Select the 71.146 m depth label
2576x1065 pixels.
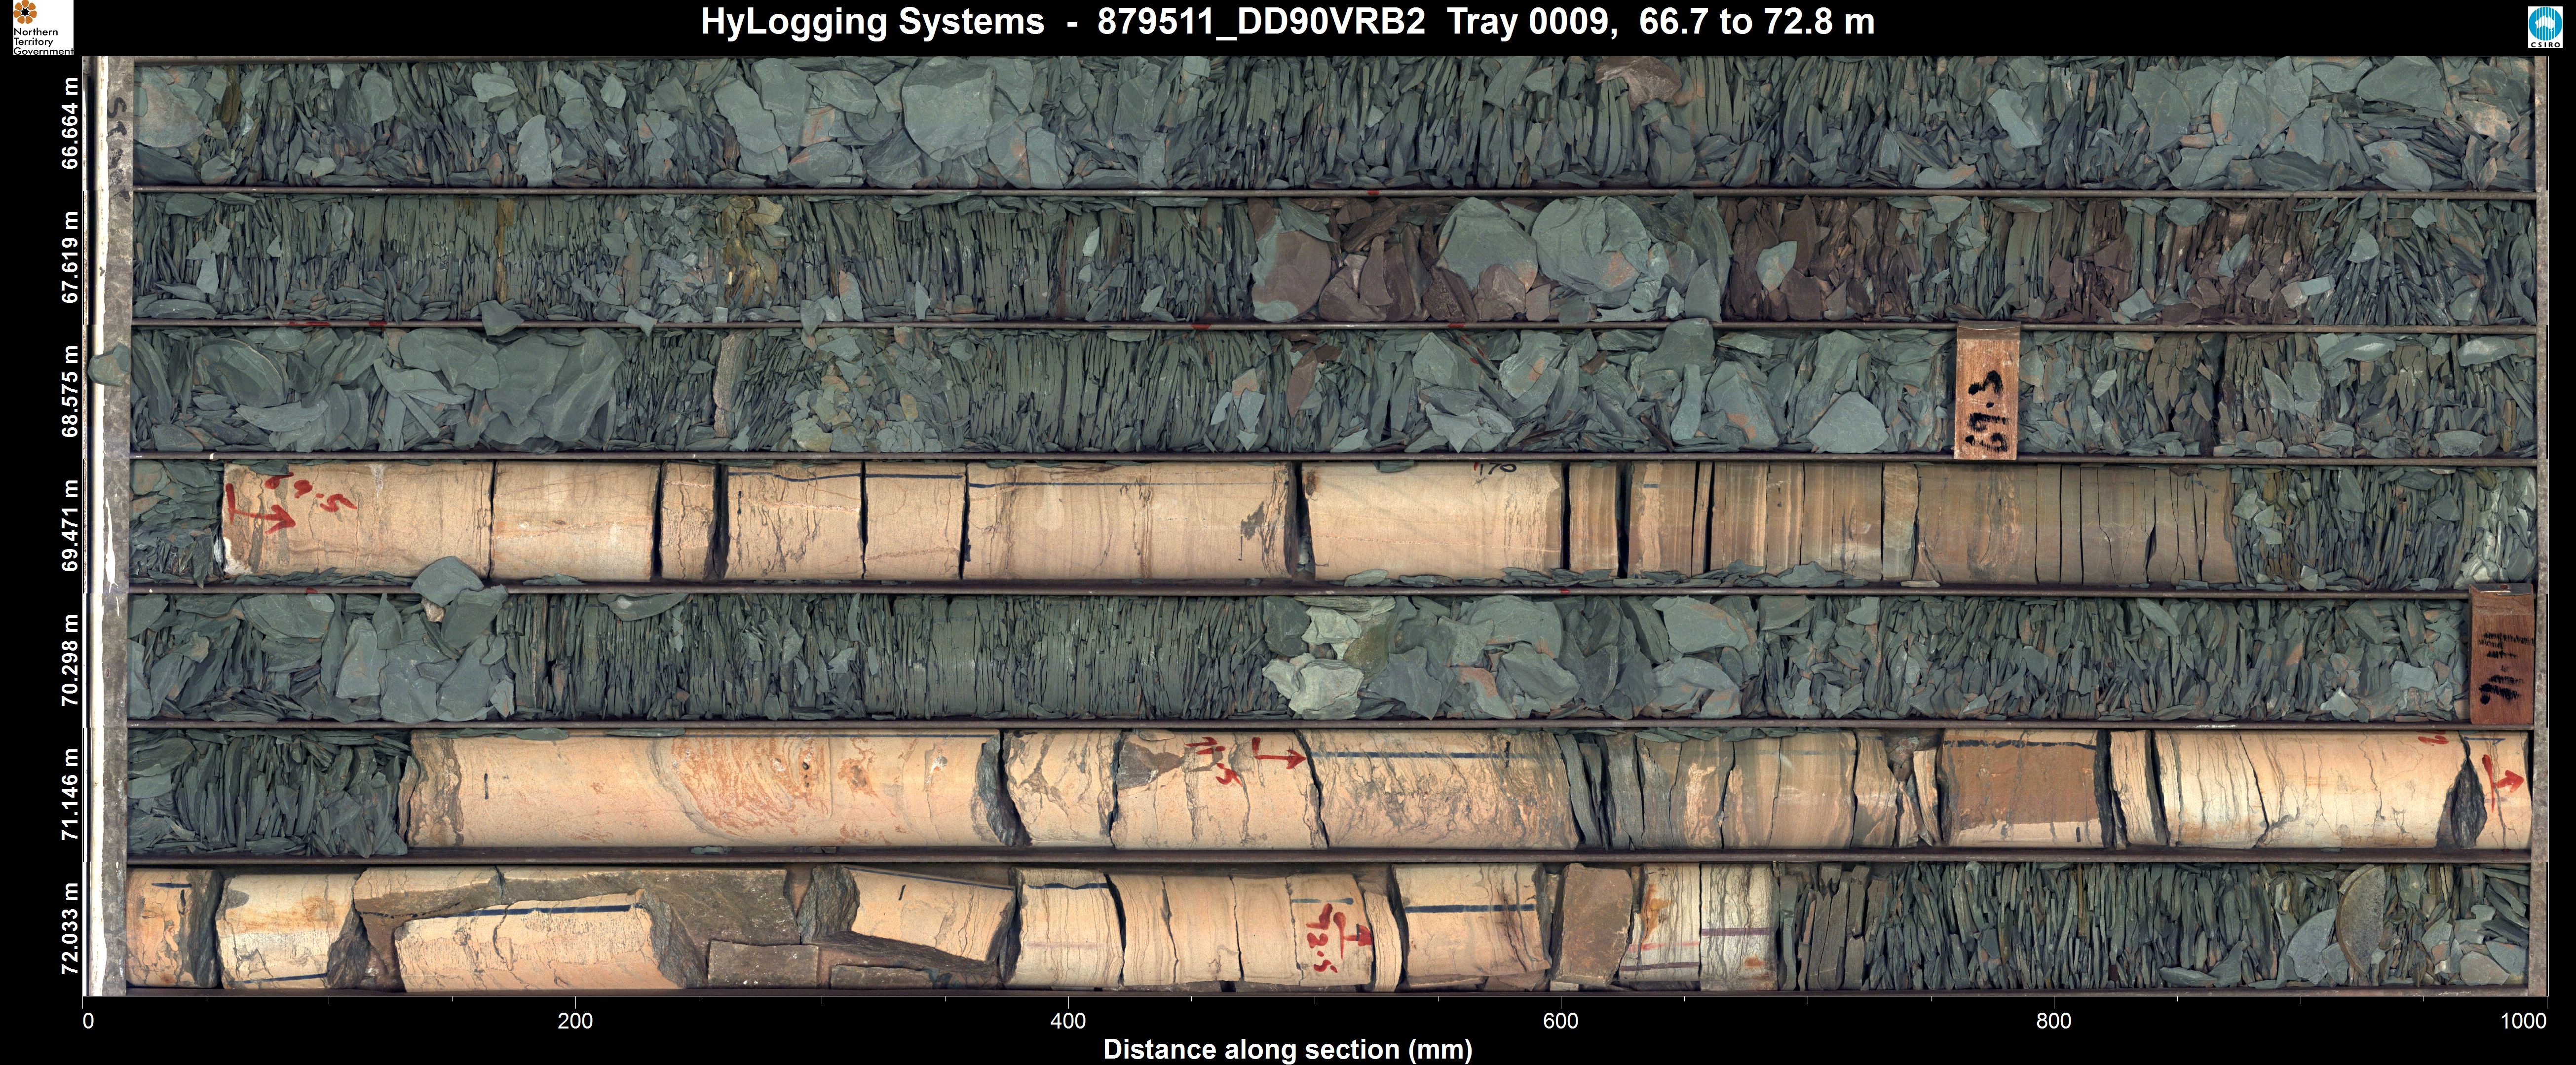click(x=70, y=793)
